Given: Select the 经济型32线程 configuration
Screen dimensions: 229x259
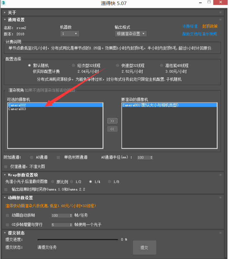Looking at the screenshot, I should (74, 65).
